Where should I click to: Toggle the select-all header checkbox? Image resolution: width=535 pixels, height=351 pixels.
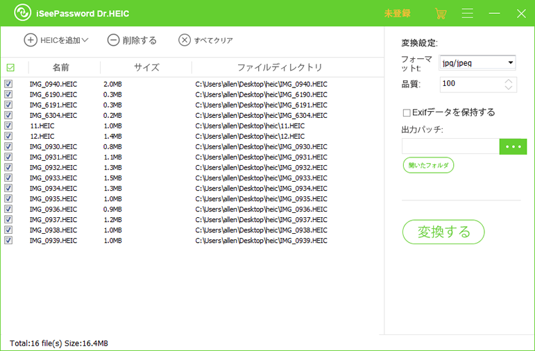(10, 67)
